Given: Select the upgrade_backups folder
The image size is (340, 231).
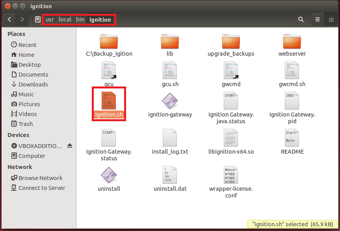Looking at the screenshot, I should coord(231,46).
